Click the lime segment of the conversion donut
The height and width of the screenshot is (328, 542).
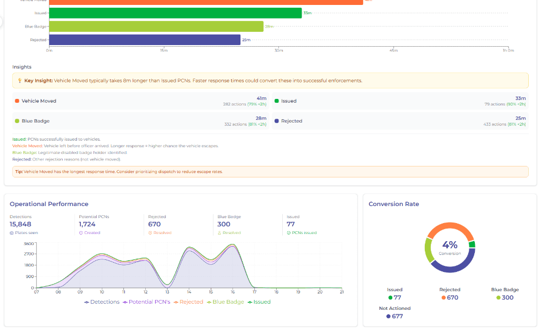point(429,250)
